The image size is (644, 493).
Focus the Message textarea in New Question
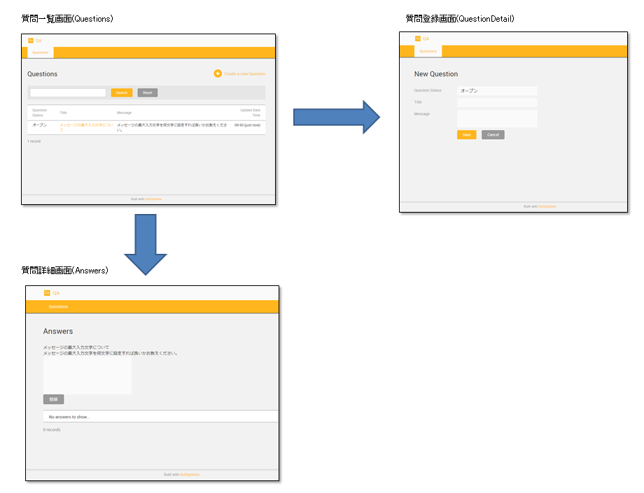[x=497, y=119]
